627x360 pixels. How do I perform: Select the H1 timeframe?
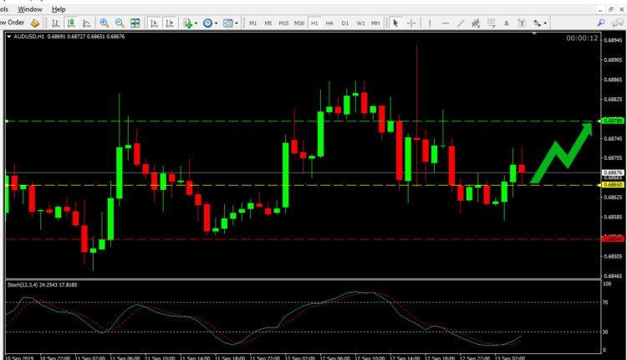tap(314, 23)
